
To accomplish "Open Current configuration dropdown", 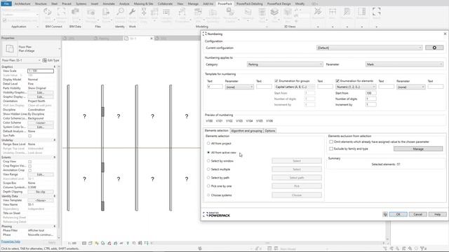I will 370,48.
